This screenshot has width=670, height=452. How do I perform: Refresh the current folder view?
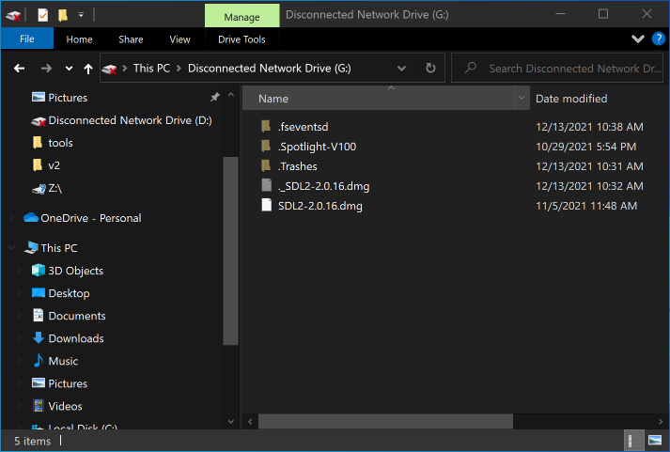[x=430, y=69]
